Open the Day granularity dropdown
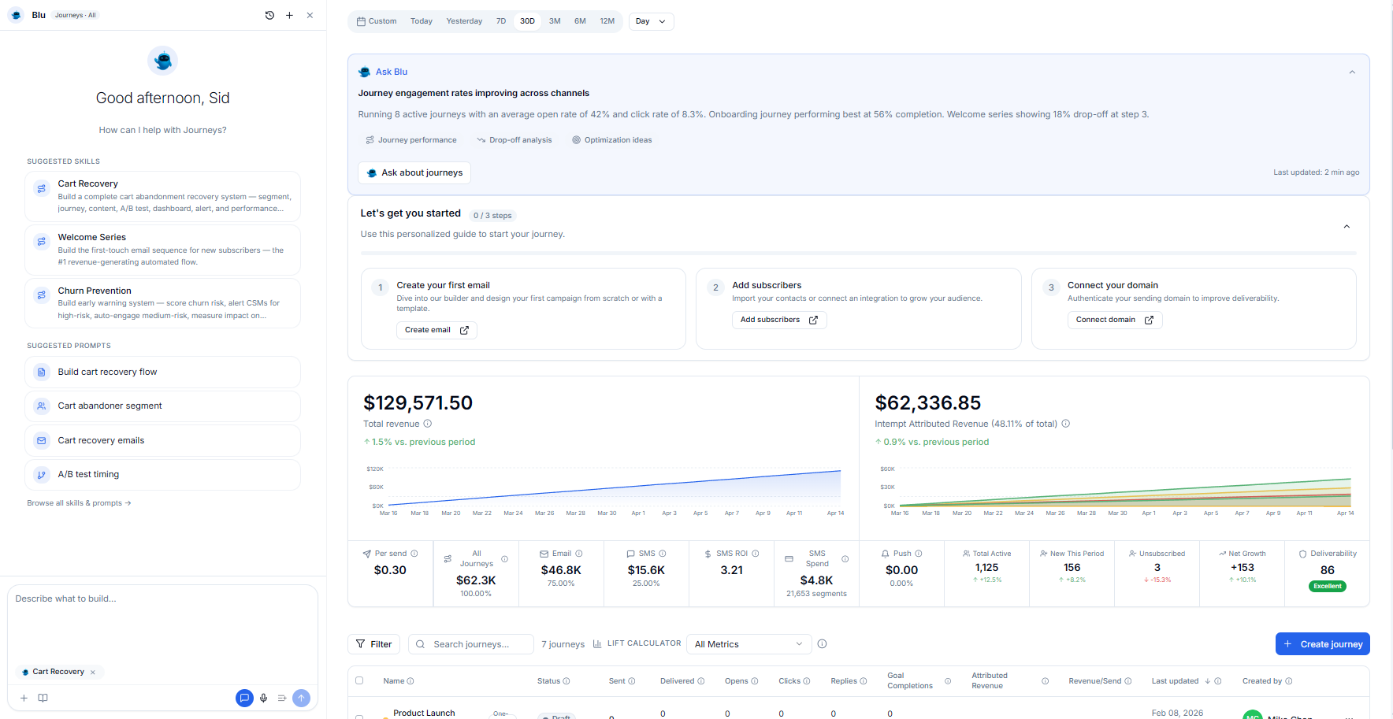This screenshot has width=1393, height=719. pos(651,21)
